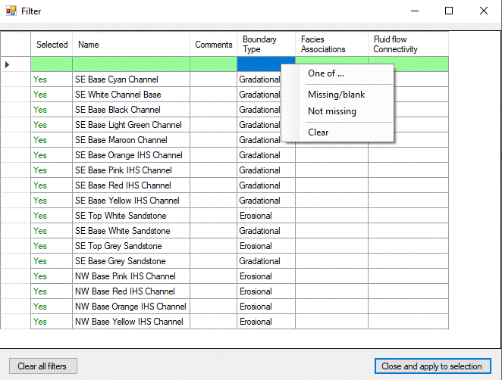The width and height of the screenshot is (502, 380).
Task: Choose 'Not missing' filter option
Action: point(331,111)
